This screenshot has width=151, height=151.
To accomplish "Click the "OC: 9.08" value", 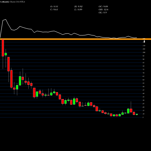I will click(x=103, y=7).
